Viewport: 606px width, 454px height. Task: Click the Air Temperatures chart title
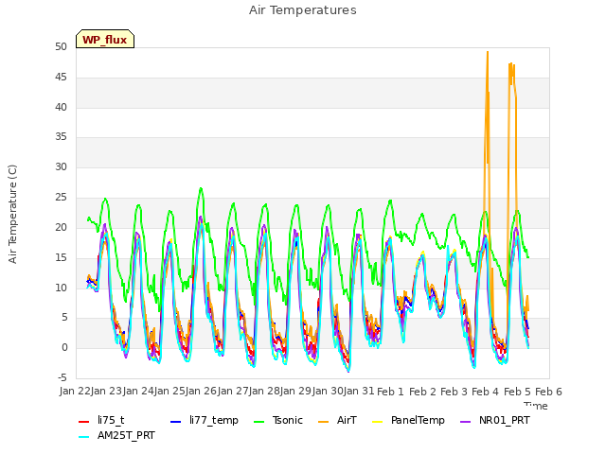tap(303, 10)
